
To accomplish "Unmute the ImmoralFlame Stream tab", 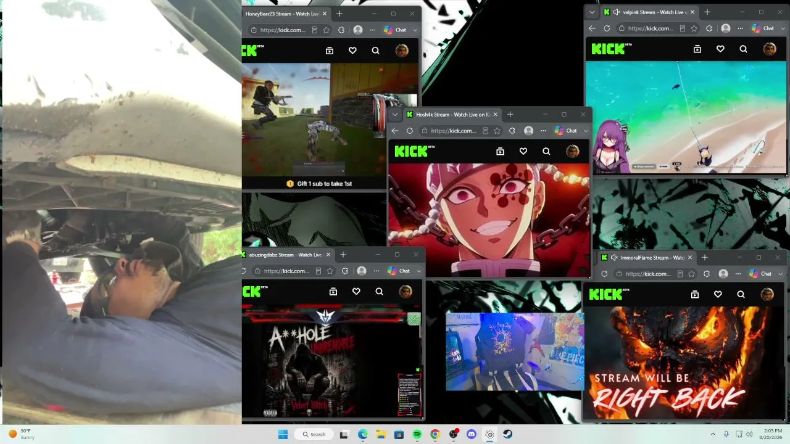I will point(613,258).
